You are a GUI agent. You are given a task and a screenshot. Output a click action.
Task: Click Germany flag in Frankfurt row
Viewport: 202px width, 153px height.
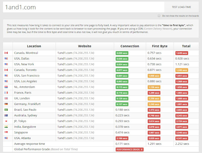point(6,104)
